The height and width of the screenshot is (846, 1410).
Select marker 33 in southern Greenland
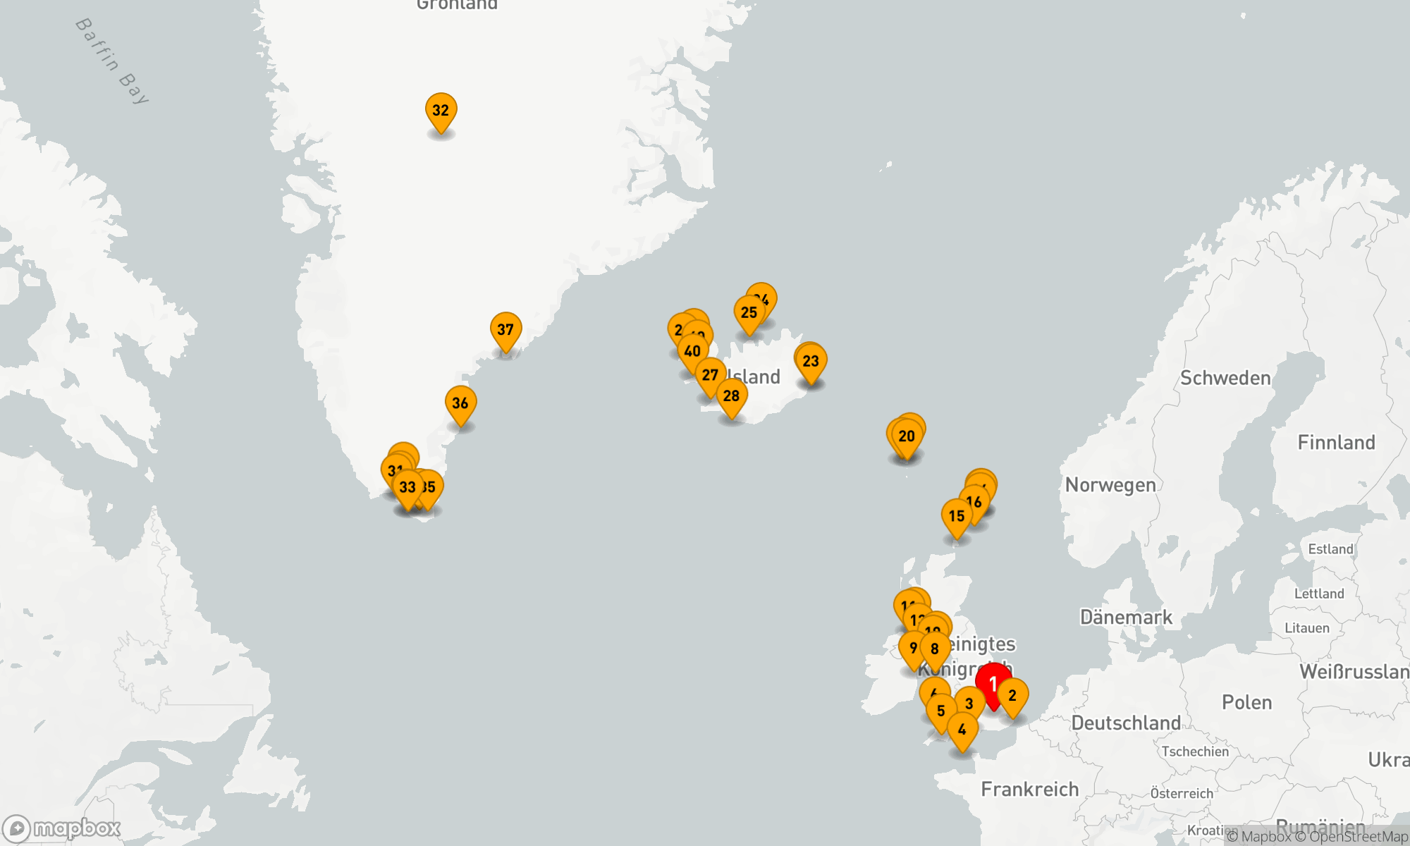(407, 487)
